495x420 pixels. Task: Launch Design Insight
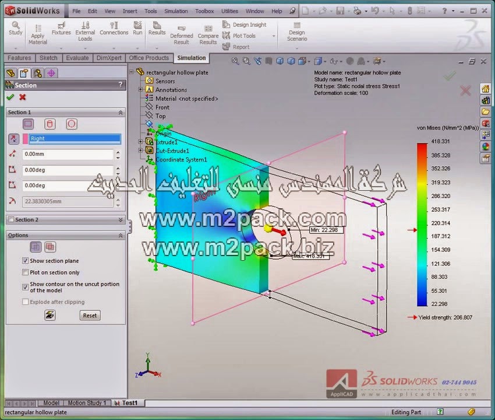point(245,24)
